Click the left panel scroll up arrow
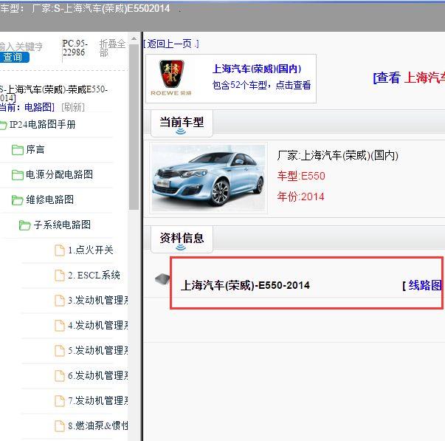Viewport: 445px width, 441px height. point(134,38)
